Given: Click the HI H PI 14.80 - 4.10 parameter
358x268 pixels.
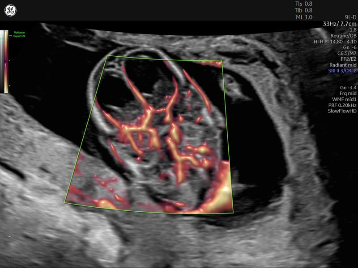Looking at the screenshot, I should (335, 42).
